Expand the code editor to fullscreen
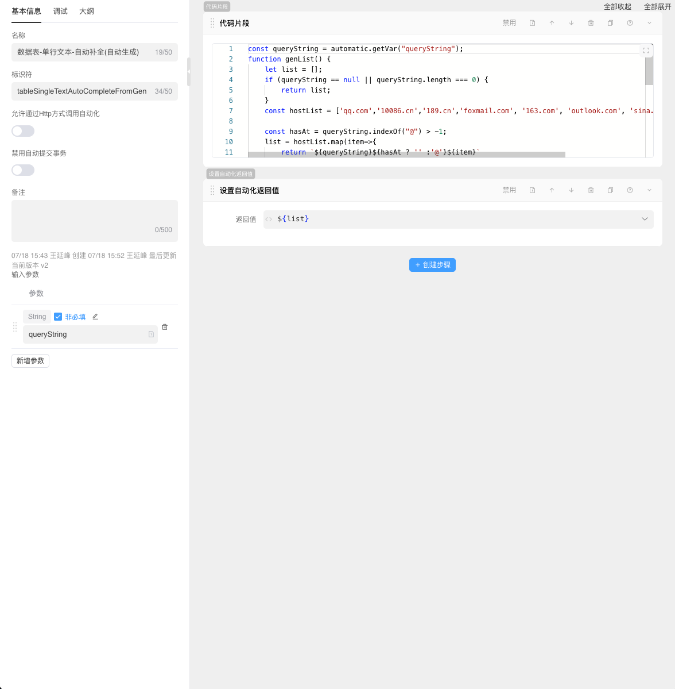This screenshot has width=675, height=689. click(x=646, y=51)
